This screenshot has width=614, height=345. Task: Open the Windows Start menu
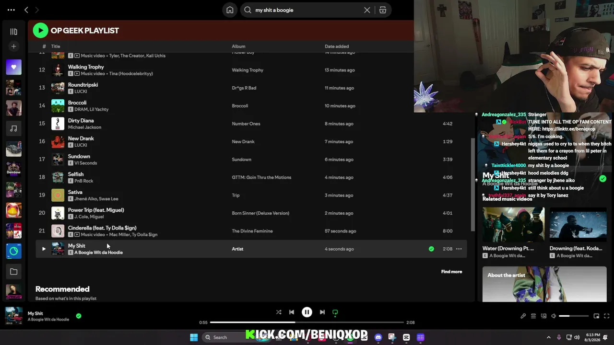(194, 337)
